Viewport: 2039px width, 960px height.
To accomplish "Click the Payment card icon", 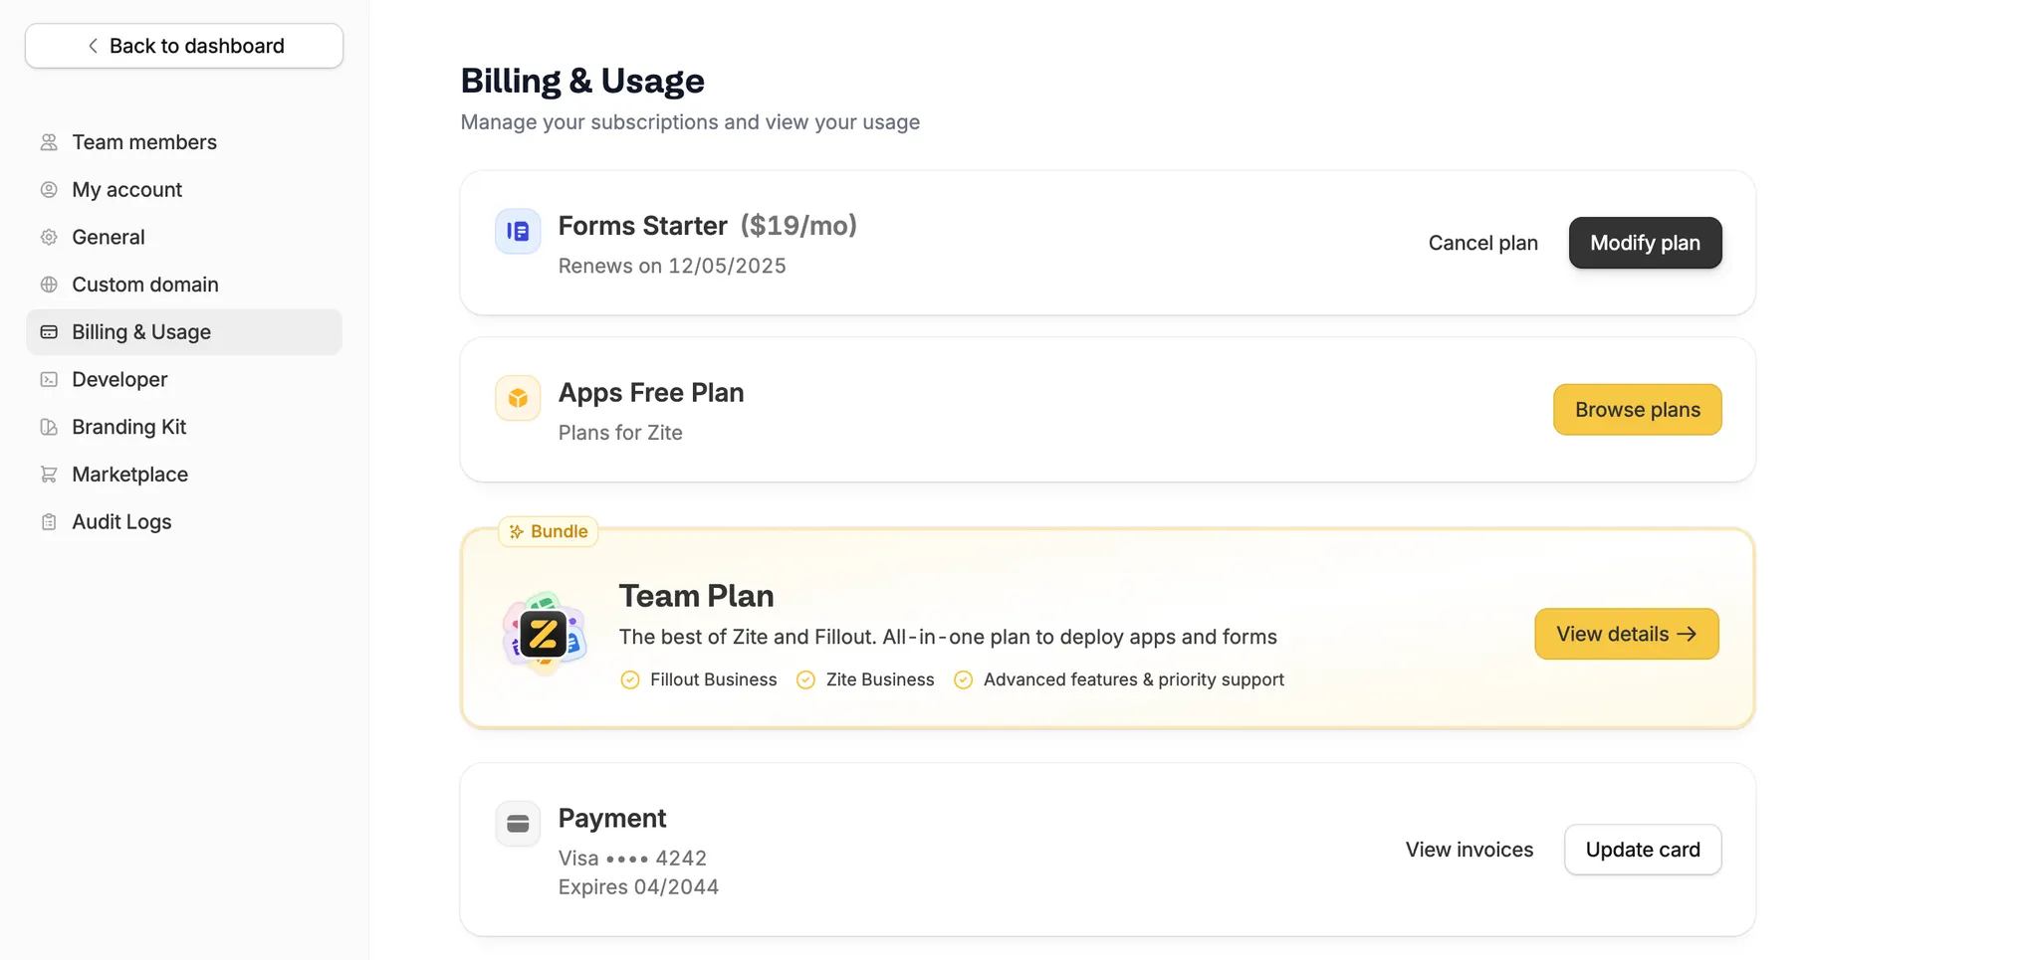I will 518,824.
